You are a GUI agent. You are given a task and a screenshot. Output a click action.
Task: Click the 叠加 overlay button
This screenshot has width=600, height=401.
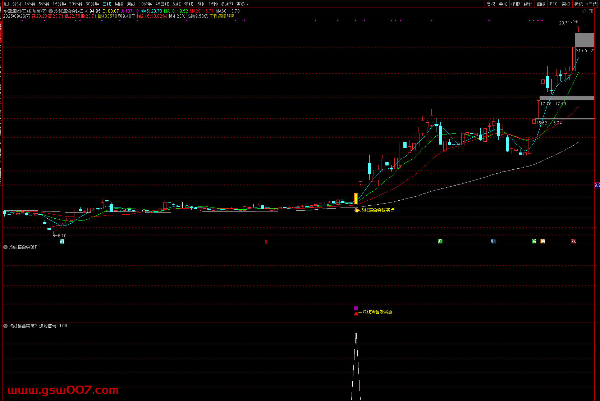coord(503,4)
